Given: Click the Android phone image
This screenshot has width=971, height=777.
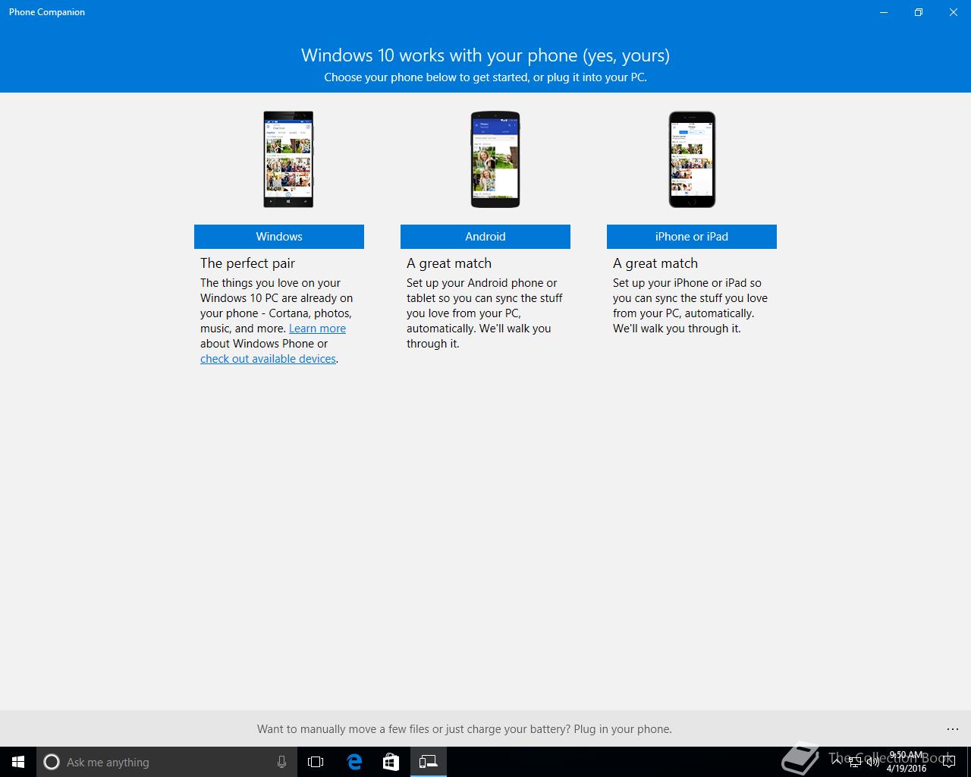Looking at the screenshot, I should click(x=495, y=159).
